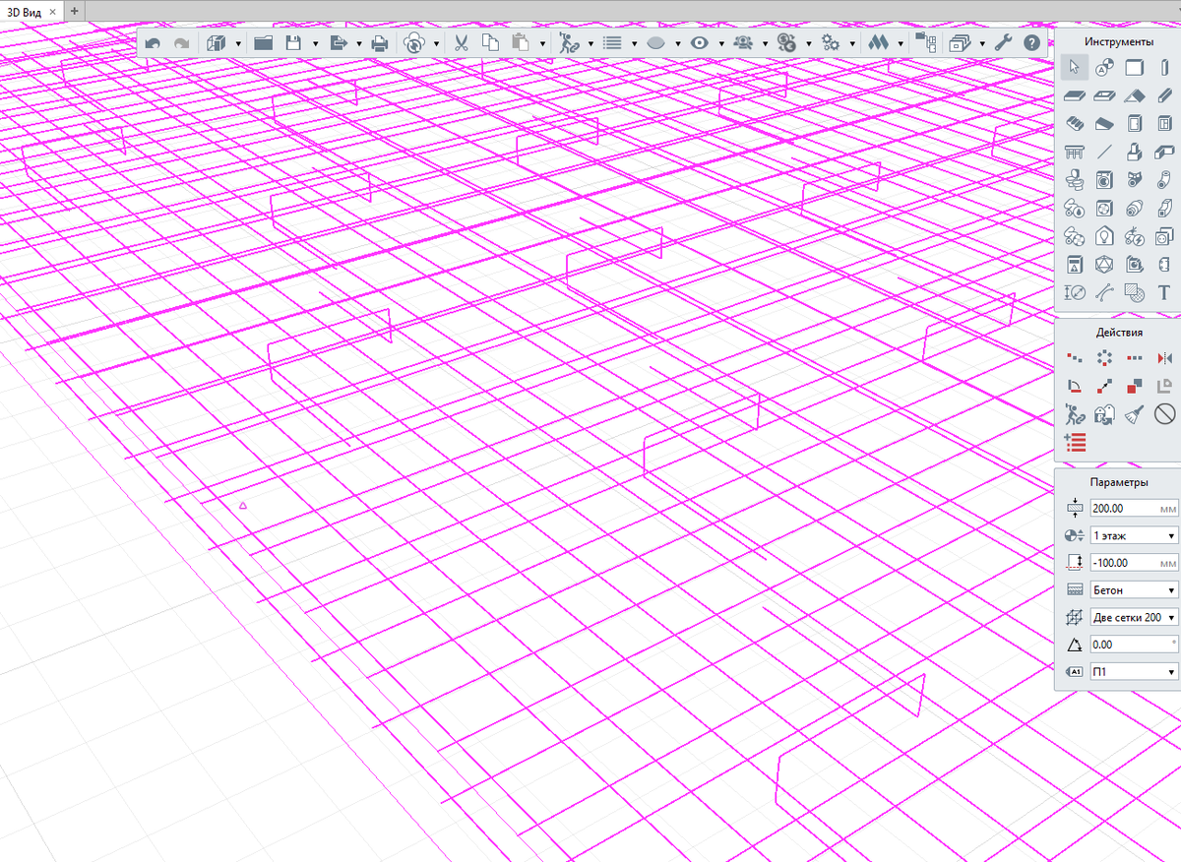Select the arrow selection tool

1074,68
